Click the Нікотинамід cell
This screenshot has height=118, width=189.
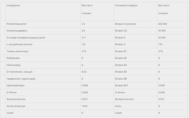point(43,65)
